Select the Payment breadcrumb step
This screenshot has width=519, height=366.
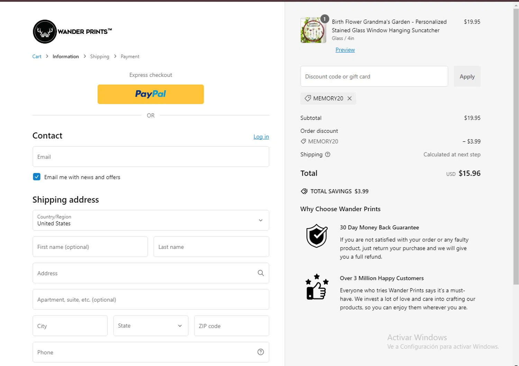coord(130,57)
